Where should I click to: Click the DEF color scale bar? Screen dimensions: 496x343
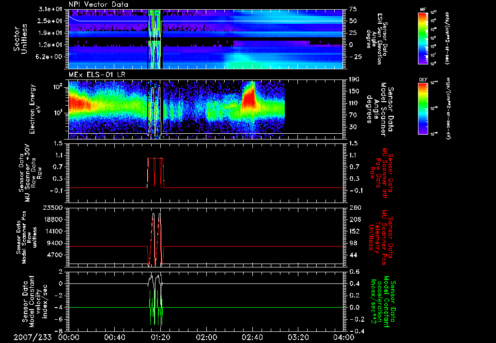[x=423, y=109]
